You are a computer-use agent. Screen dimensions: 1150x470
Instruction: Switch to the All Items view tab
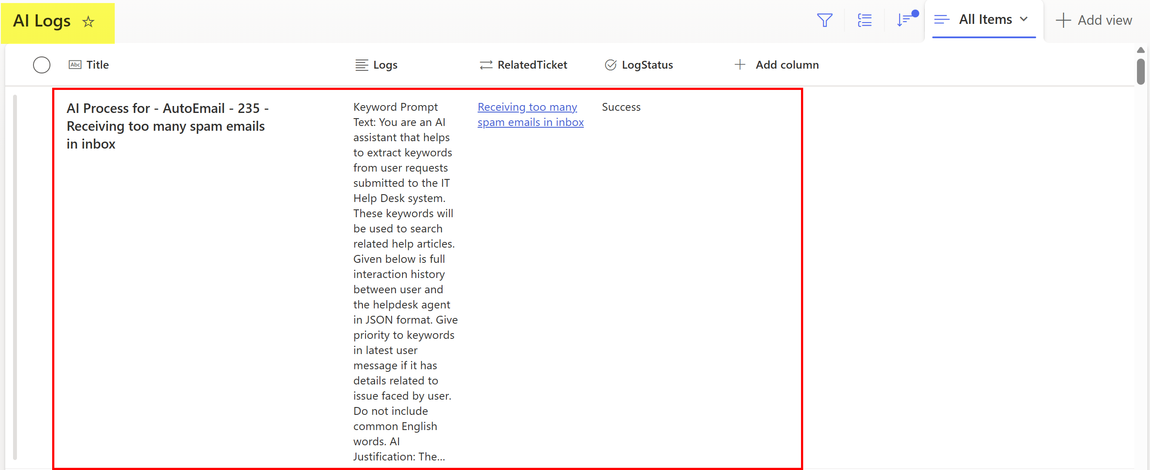[985, 20]
